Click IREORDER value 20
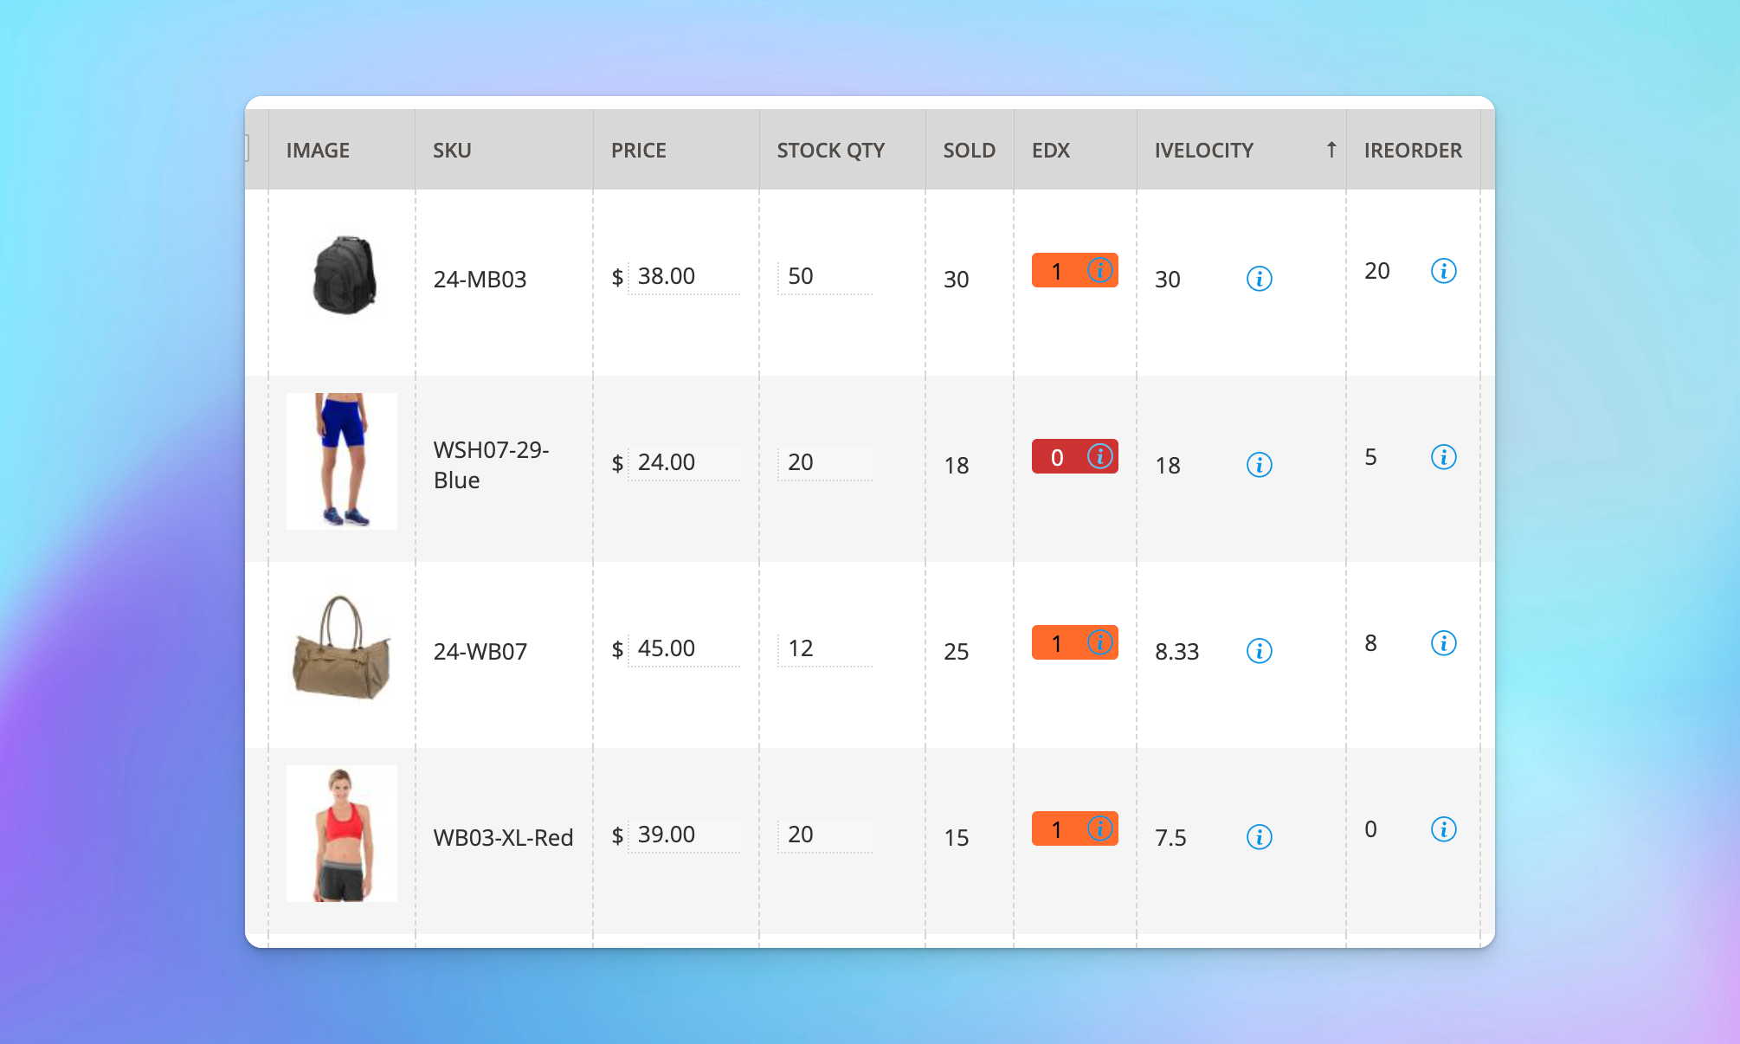Image resolution: width=1740 pixels, height=1044 pixels. 1376,271
